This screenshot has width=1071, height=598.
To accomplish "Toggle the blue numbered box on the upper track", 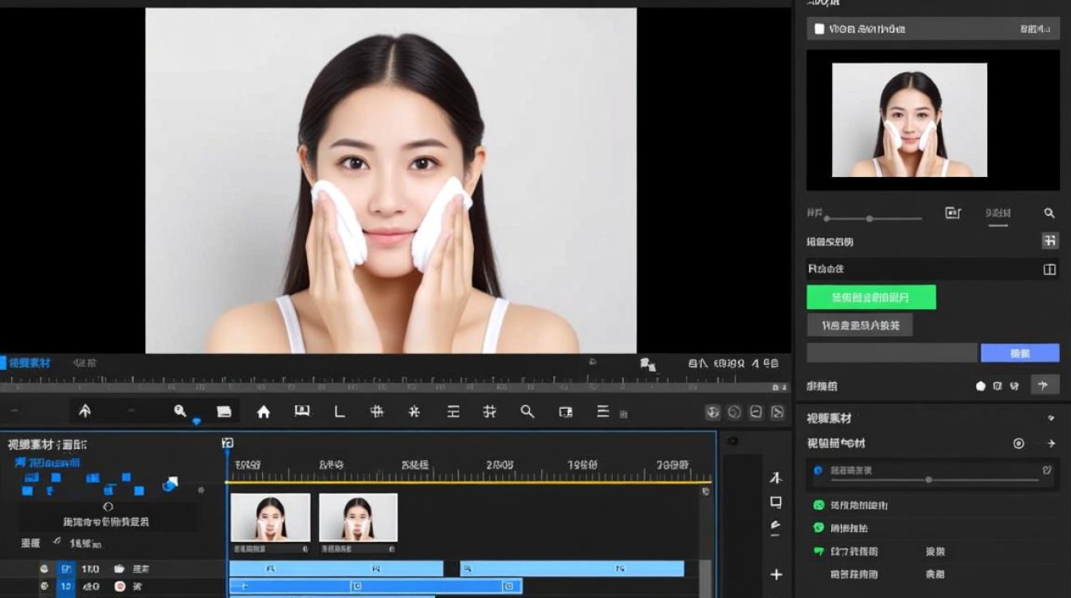I will point(66,568).
